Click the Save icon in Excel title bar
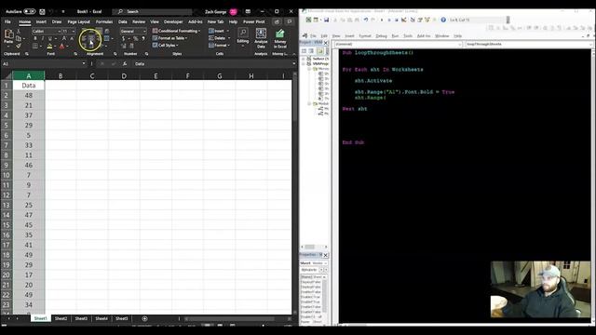596x335 pixels. [x=42, y=11]
